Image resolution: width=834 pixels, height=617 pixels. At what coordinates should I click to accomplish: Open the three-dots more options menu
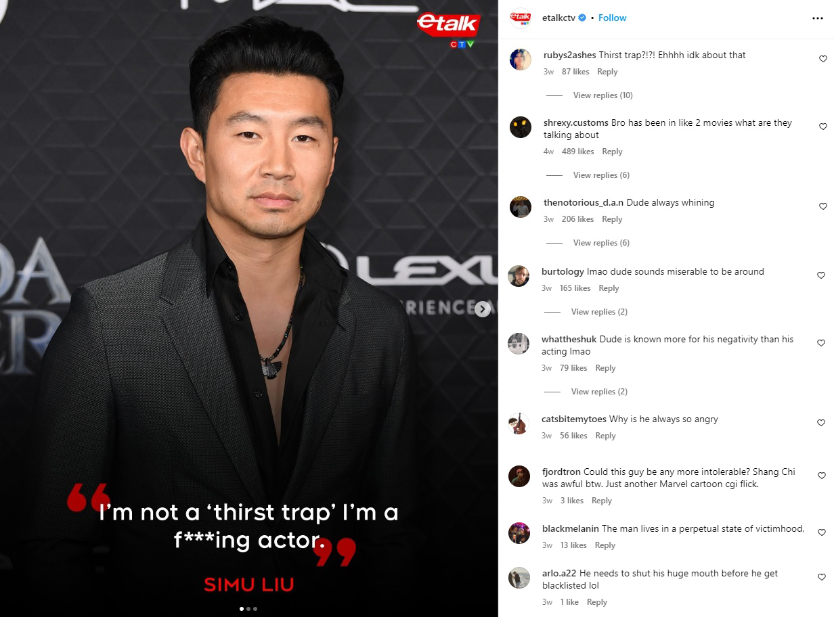[x=818, y=18]
